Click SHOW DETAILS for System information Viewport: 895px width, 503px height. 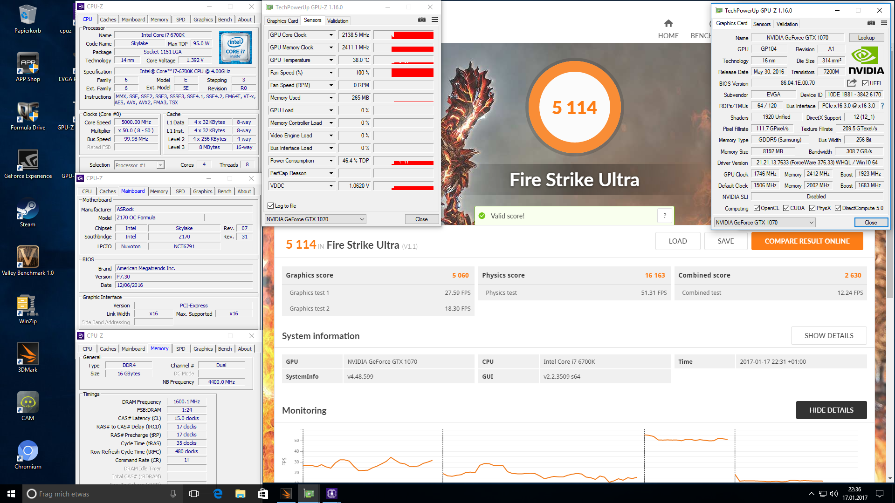pyautogui.click(x=829, y=336)
